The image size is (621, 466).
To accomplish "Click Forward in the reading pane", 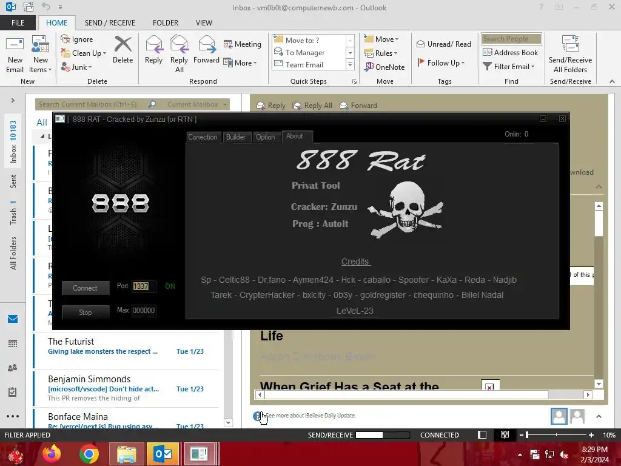I will [358, 106].
